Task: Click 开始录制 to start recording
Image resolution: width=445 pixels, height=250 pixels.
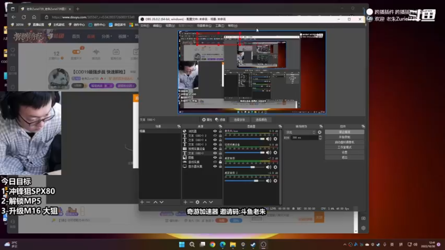Action: [344, 137]
